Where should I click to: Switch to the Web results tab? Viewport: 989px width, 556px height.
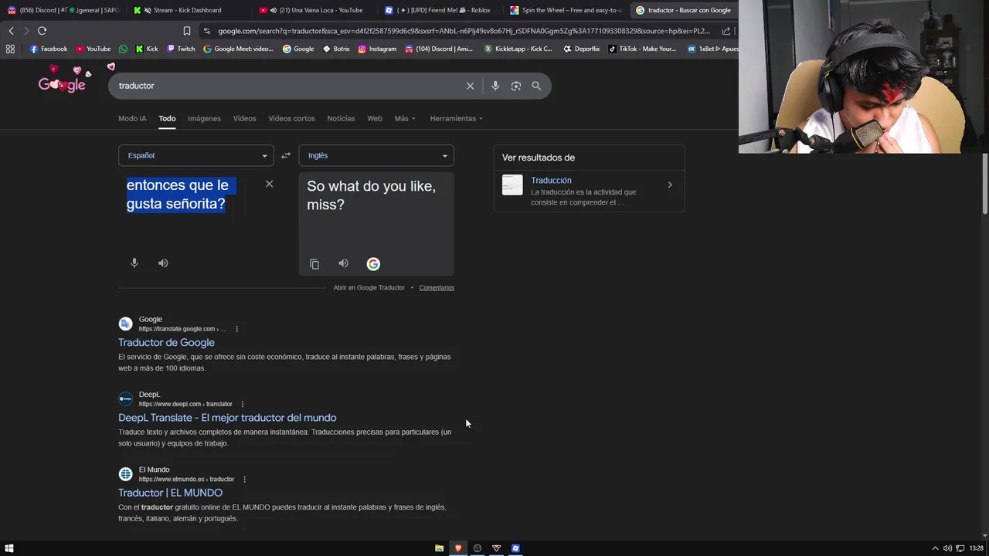click(x=375, y=118)
